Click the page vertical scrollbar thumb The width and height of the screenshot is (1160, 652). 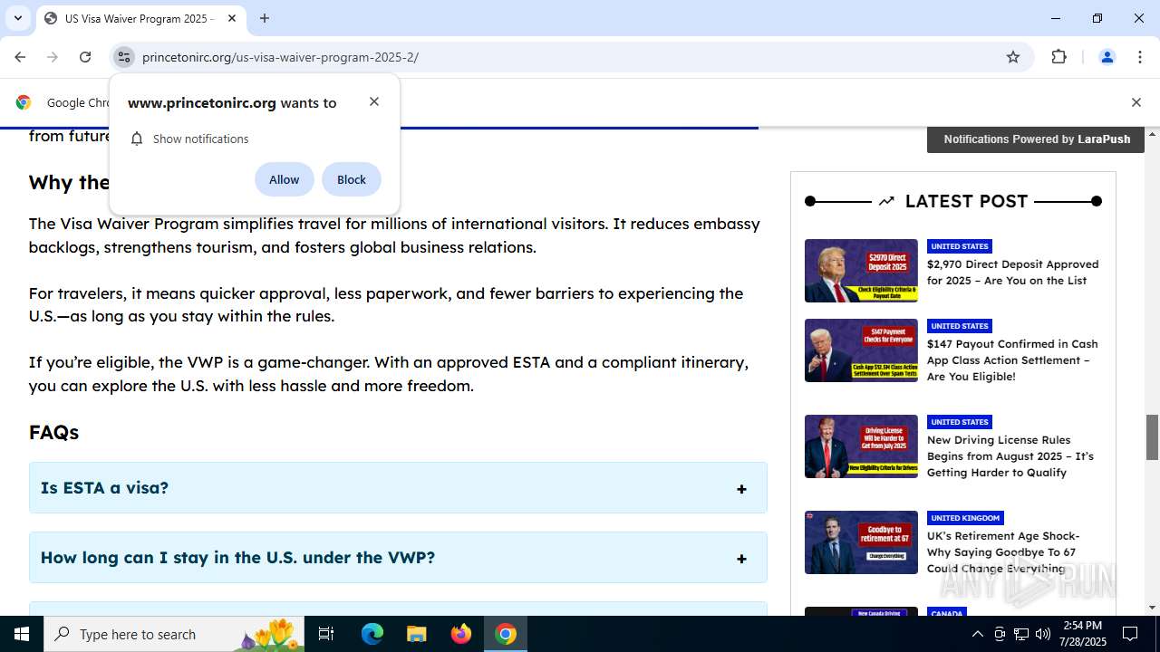tap(1152, 437)
